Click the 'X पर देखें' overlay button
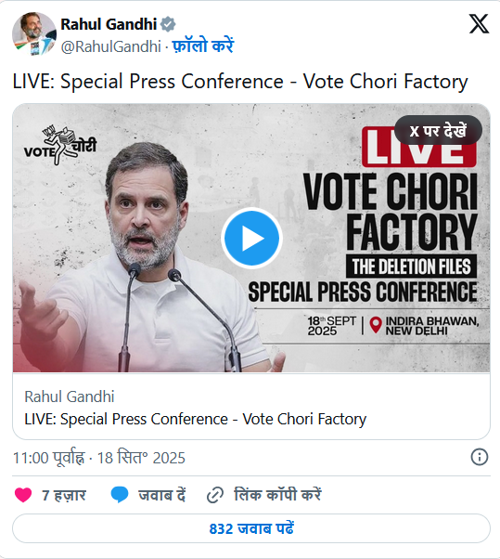The height and width of the screenshot is (559, 500). [438, 131]
